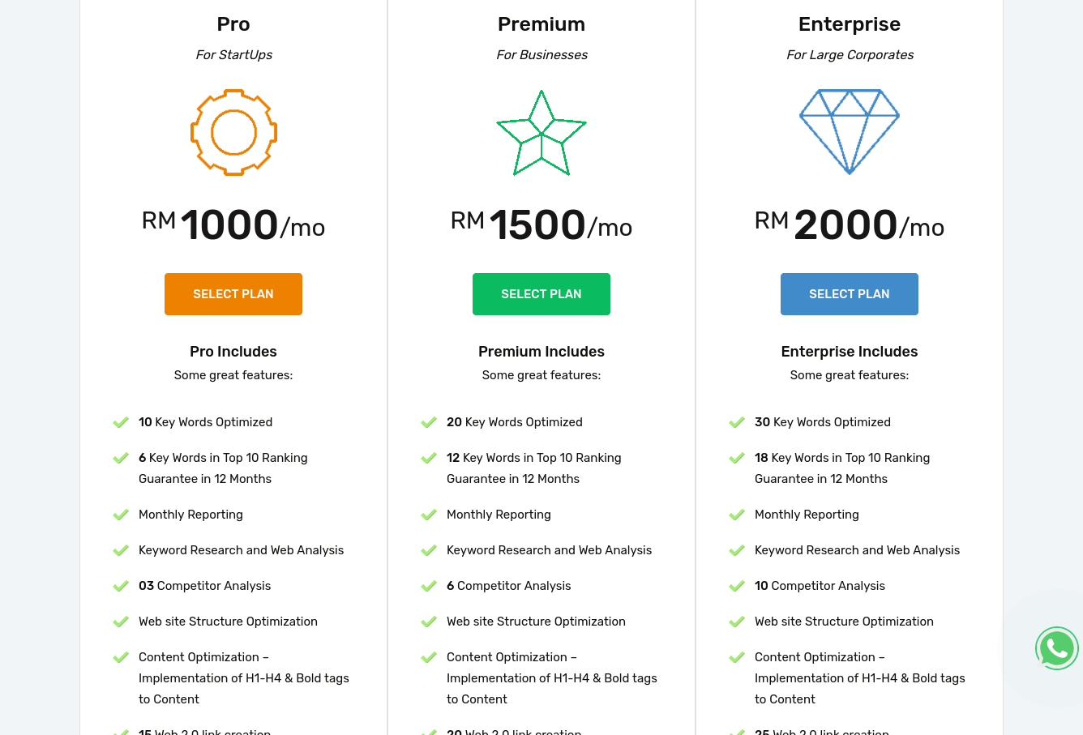Click the Enterprise Includes subheading

click(x=850, y=352)
